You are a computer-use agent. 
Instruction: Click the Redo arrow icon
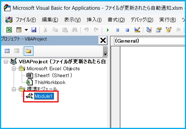pos(96,30)
